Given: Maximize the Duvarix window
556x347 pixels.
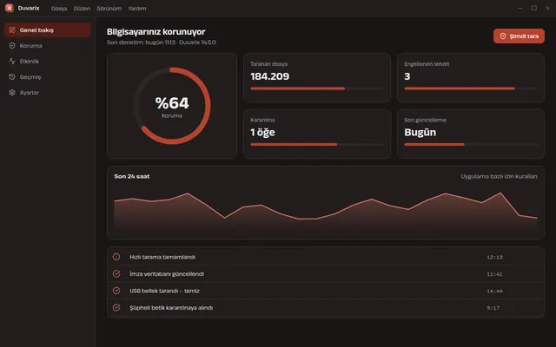Looking at the screenshot, I should pos(534,8).
